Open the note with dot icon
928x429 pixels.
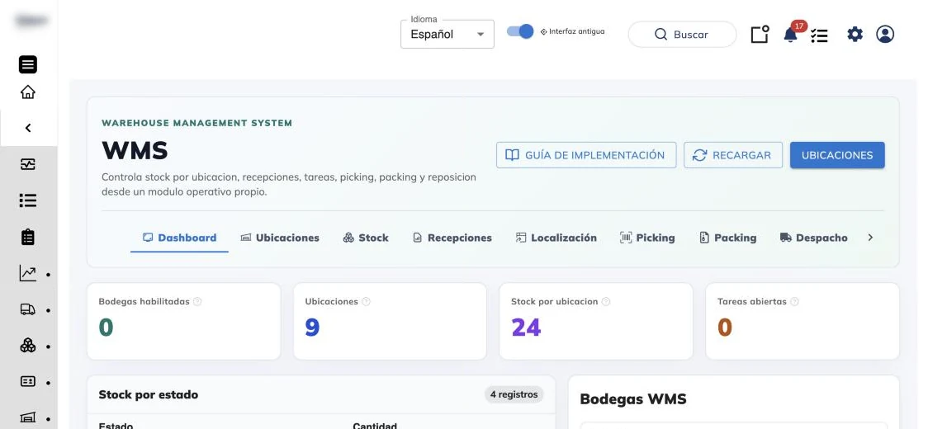(x=760, y=35)
